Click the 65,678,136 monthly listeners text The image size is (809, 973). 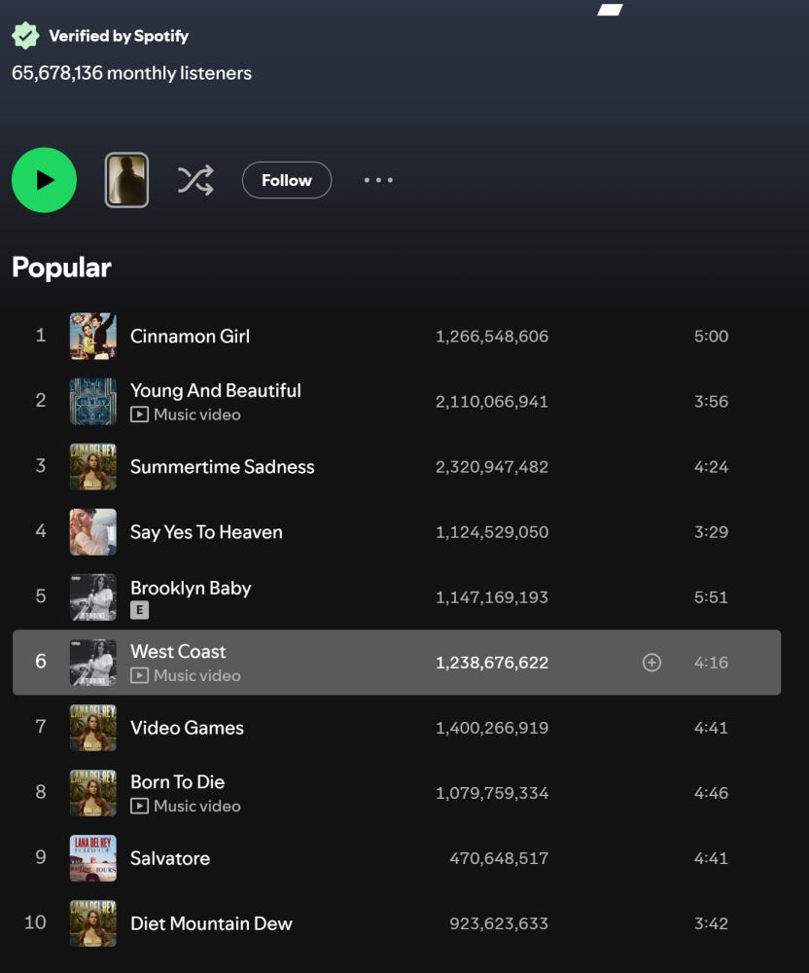coord(131,73)
